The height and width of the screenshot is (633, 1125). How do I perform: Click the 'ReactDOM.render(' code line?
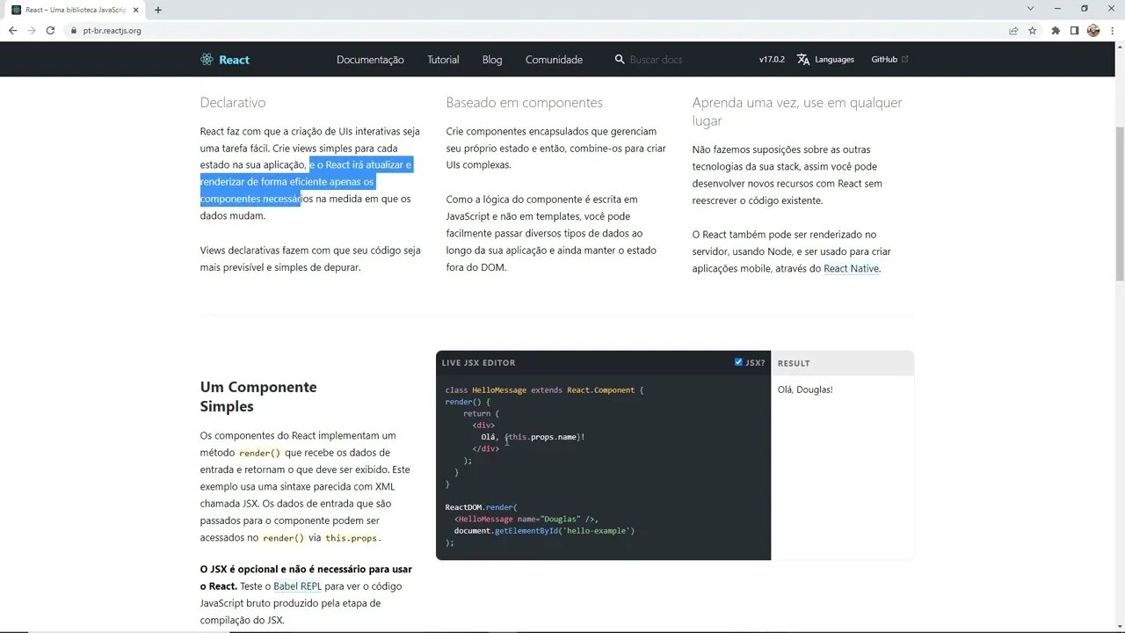[x=482, y=507]
